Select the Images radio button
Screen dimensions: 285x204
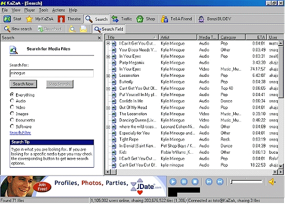click(x=12, y=114)
